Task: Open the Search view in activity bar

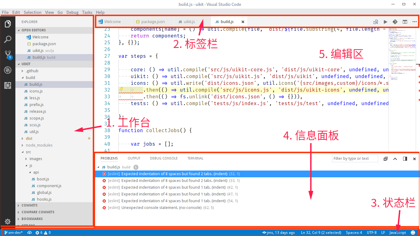Action: (8, 39)
